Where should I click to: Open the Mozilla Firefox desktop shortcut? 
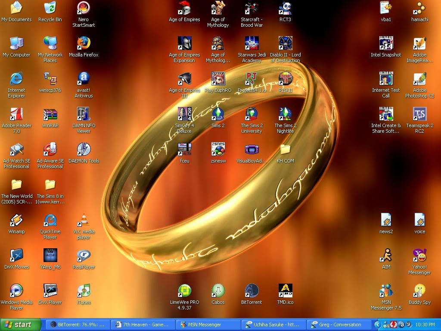(84, 44)
